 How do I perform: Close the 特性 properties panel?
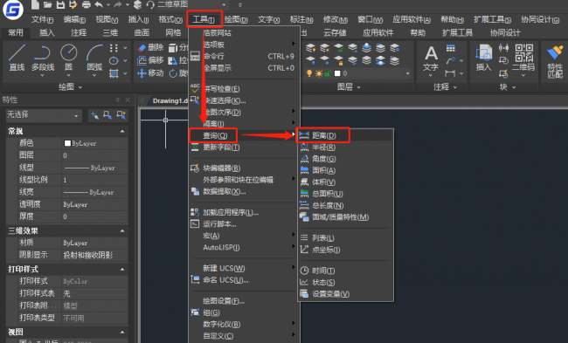[x=128, y=99]
